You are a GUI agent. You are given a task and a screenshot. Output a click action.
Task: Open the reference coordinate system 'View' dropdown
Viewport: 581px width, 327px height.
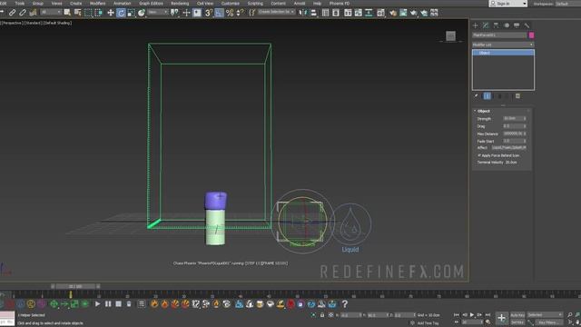157,12
